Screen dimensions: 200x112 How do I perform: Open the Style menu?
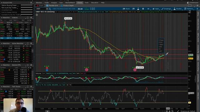click(156, 9)
